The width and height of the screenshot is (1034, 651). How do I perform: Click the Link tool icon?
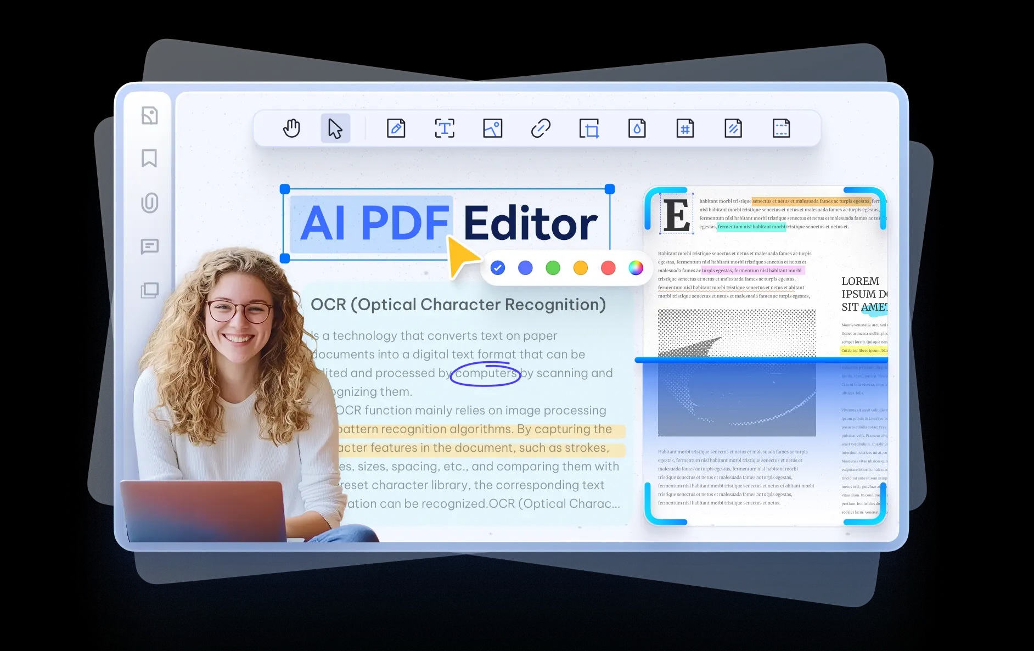541,128
